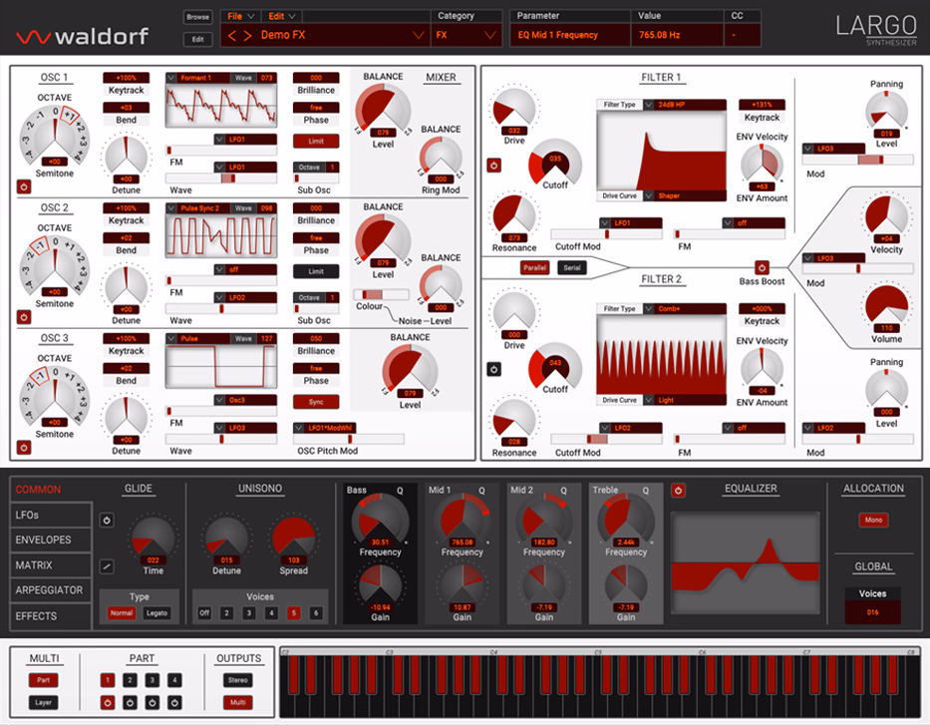The width and height of the screenshot is (930, 725).
Task: Adjust the OSC 2 noise Colour slider
Action: click(x=382, y=294)
